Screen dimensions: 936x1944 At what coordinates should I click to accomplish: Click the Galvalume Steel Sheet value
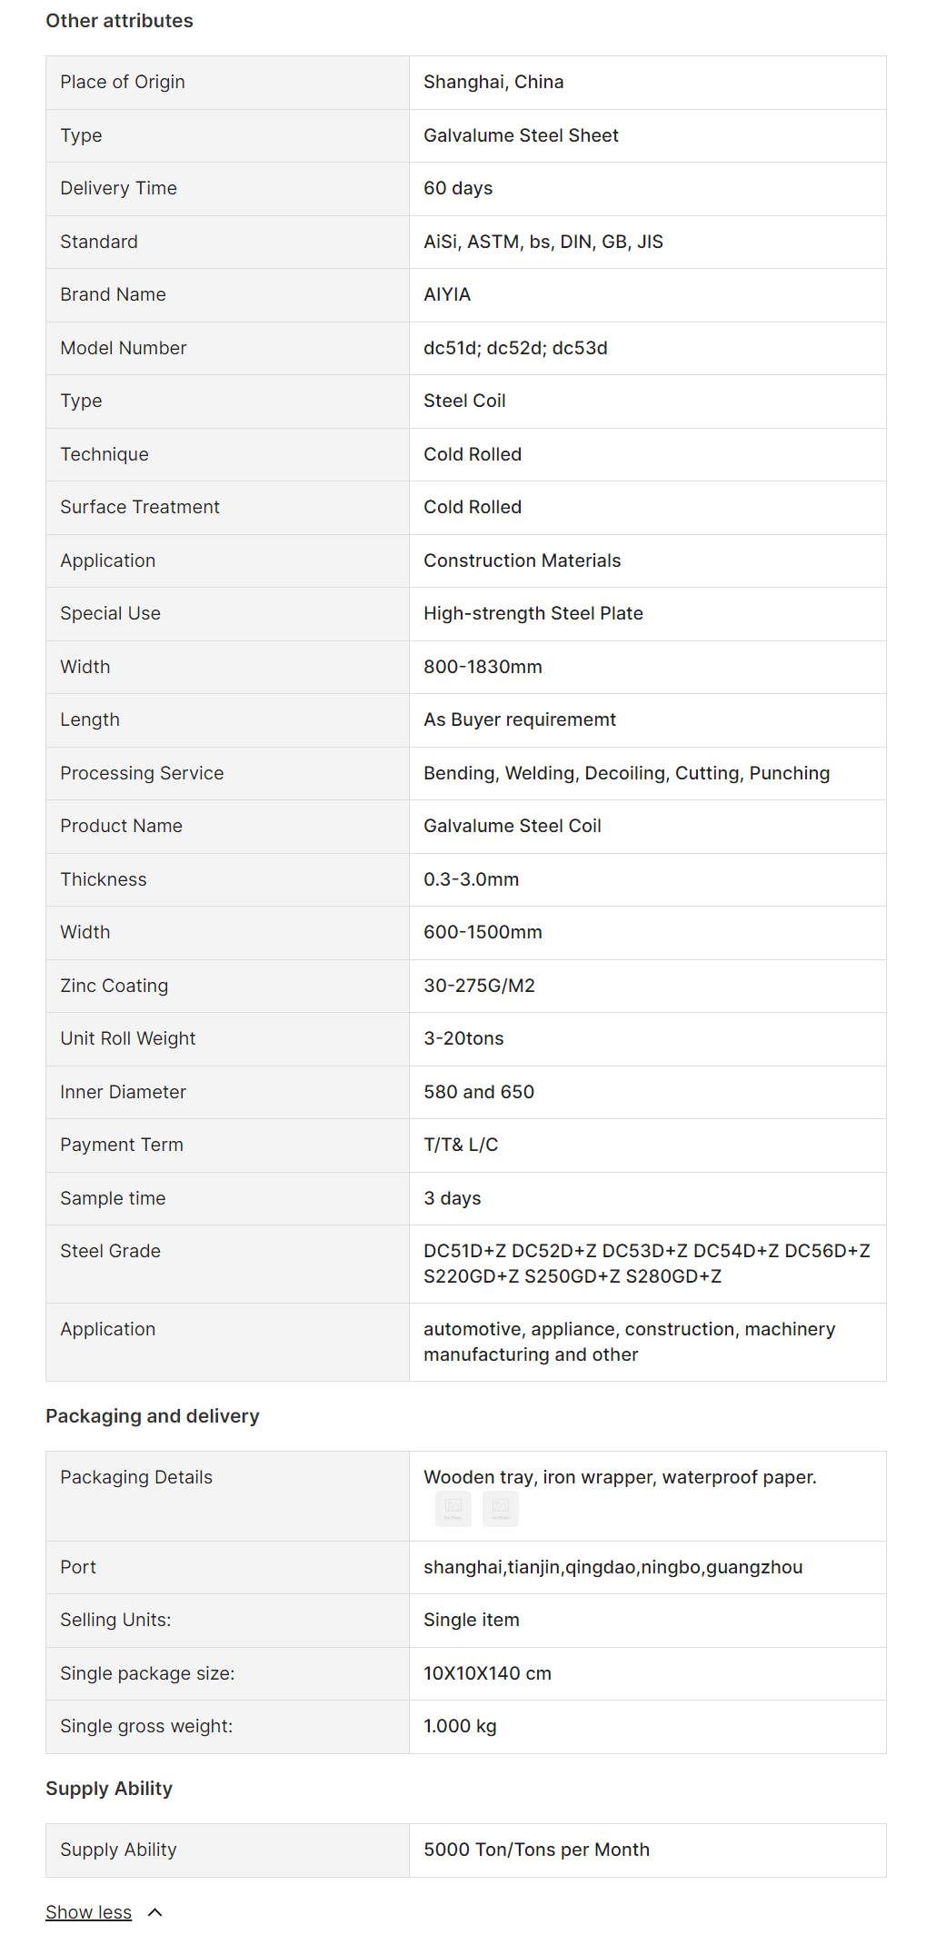pos(521,135)
